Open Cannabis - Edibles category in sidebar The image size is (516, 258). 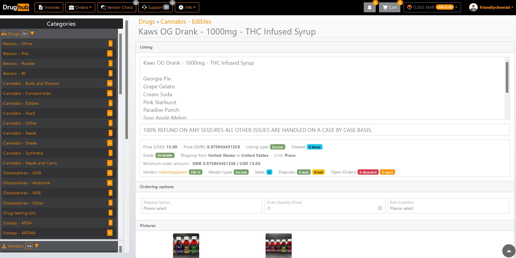[59, 103]
